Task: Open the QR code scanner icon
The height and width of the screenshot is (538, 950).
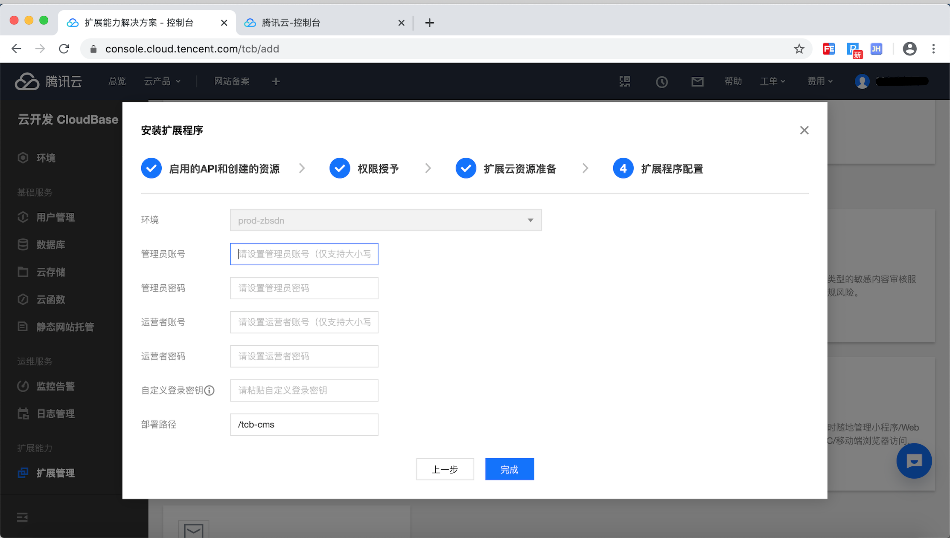Action: coord(625,81)
